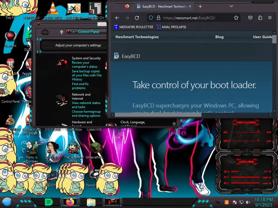Image resolution: width=278 pixels, height=208 pixels.
Task: Open the MEDIAFIRE ROULETTER bookmark
Action: pyautogui.click(x=134, y=27)
